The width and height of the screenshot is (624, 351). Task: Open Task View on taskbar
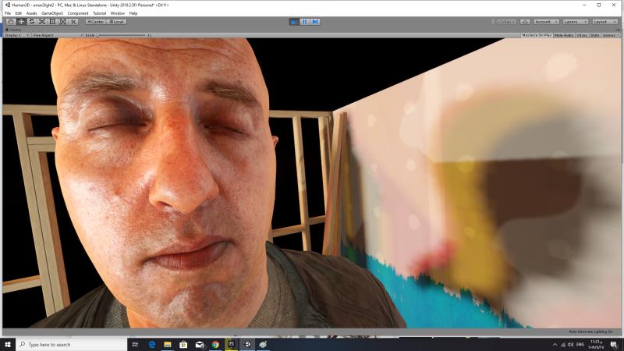click(x=135, y=344)
